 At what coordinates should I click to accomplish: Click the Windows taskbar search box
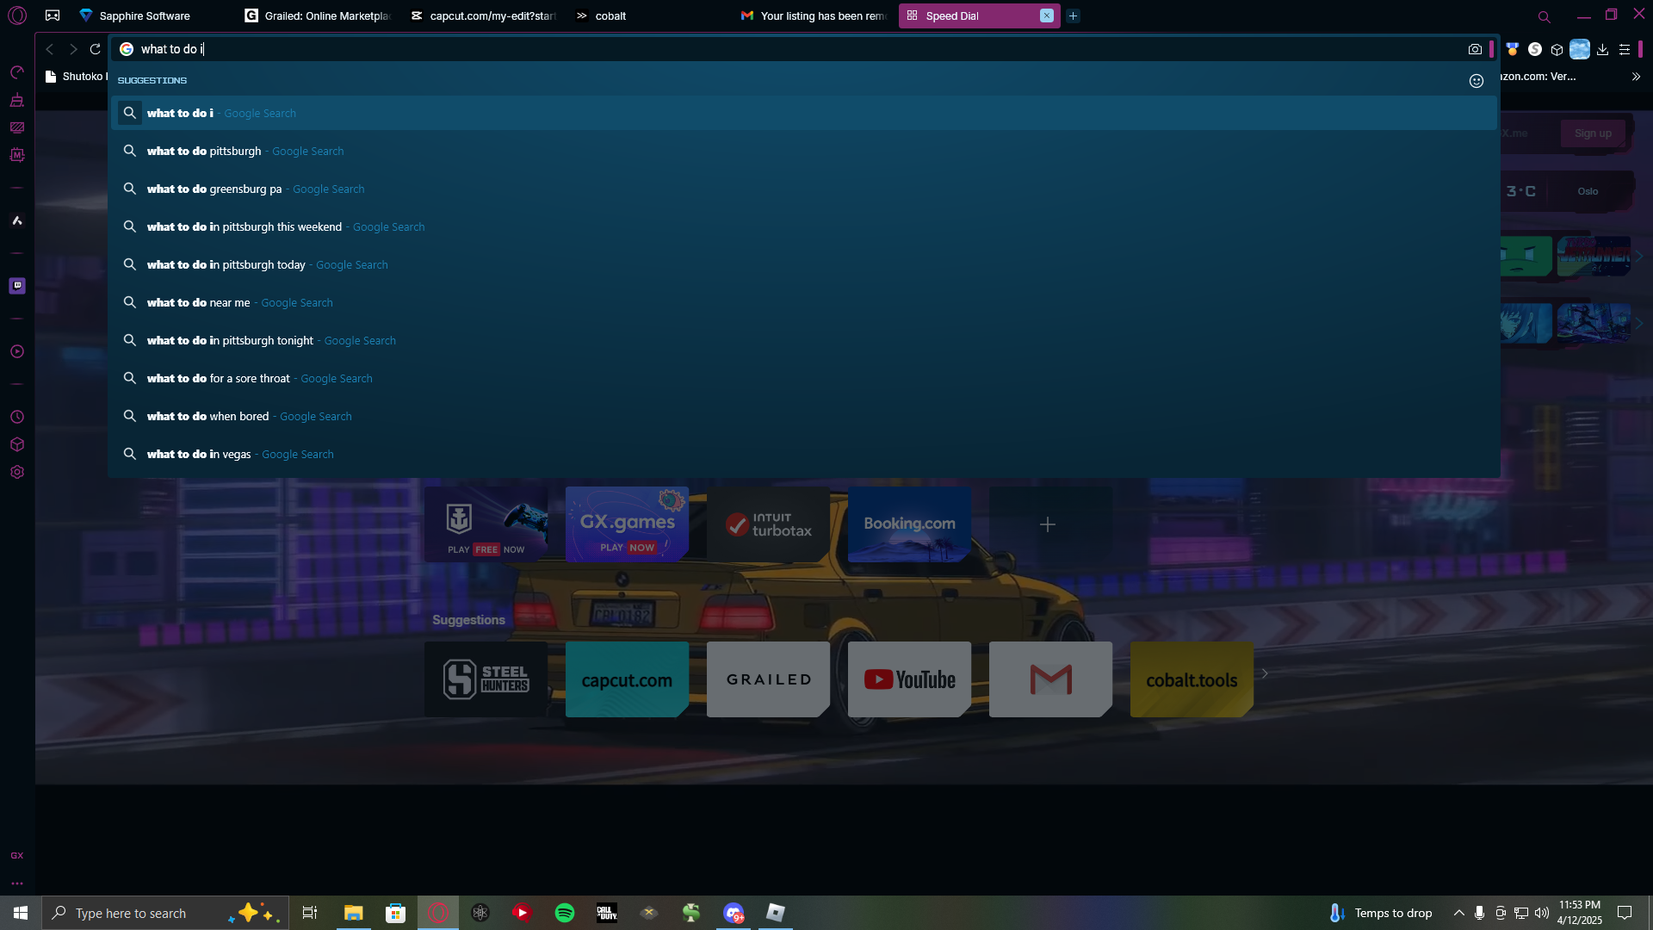click(164, 913)
